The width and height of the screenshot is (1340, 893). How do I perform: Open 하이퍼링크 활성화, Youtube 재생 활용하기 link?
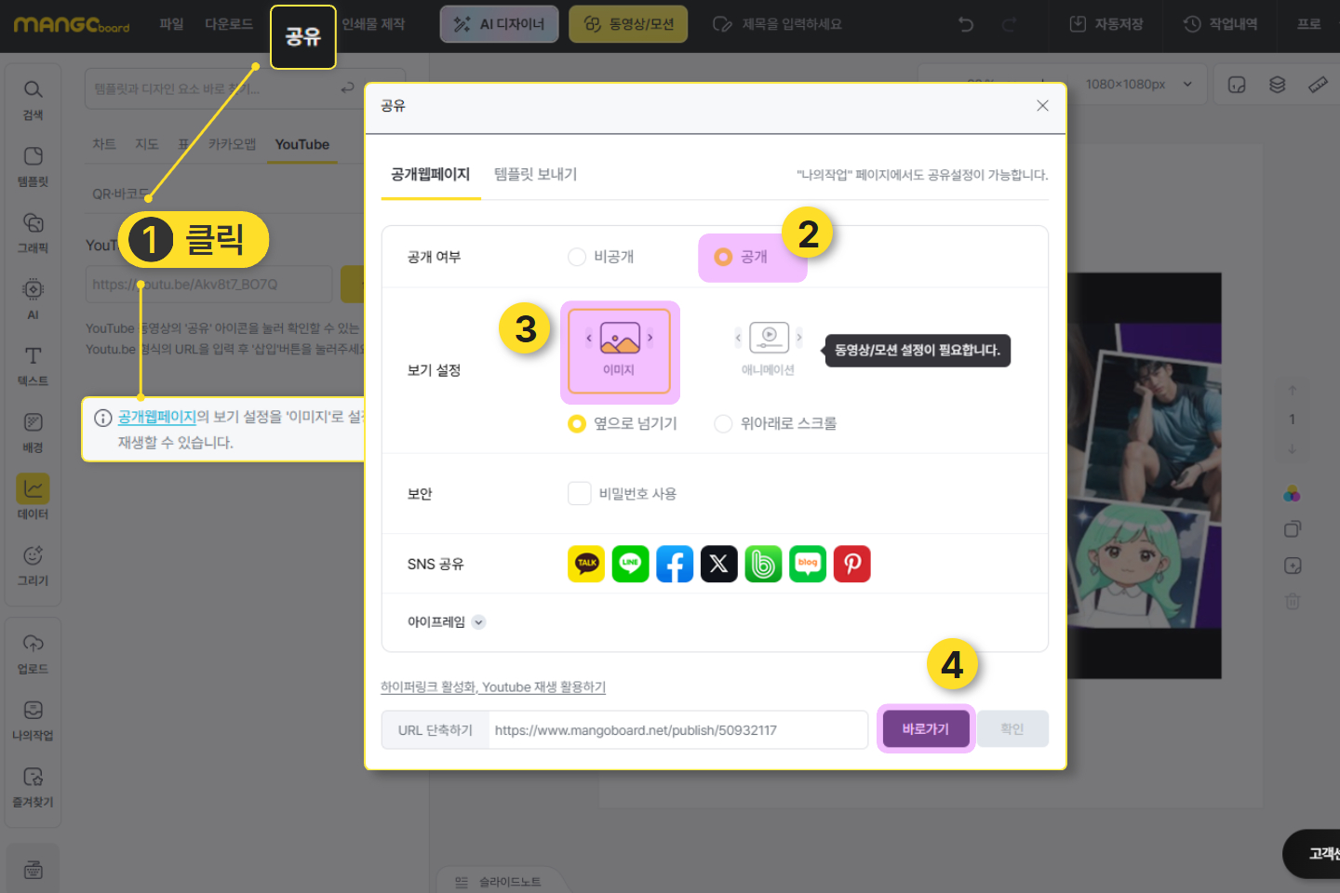click(492, 687)
